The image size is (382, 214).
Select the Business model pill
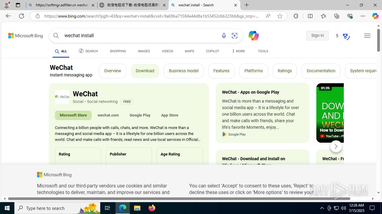coord(184,71)
